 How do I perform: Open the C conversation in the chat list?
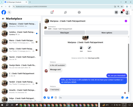19,75
